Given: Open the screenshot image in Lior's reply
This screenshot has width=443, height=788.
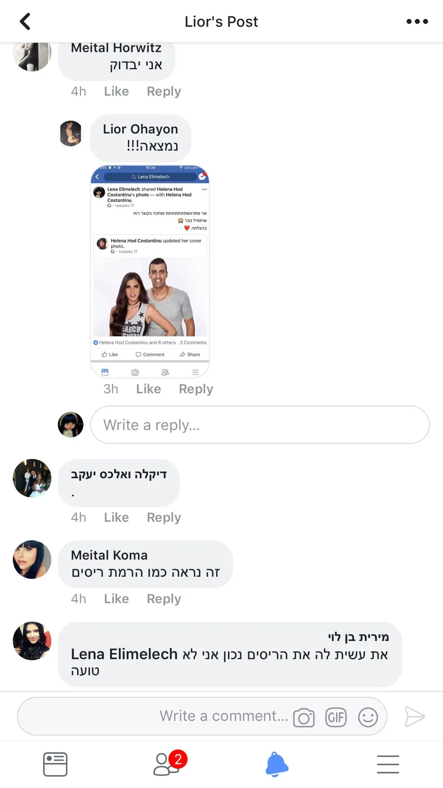Looking at the screenshot, I should click(150, 272).
